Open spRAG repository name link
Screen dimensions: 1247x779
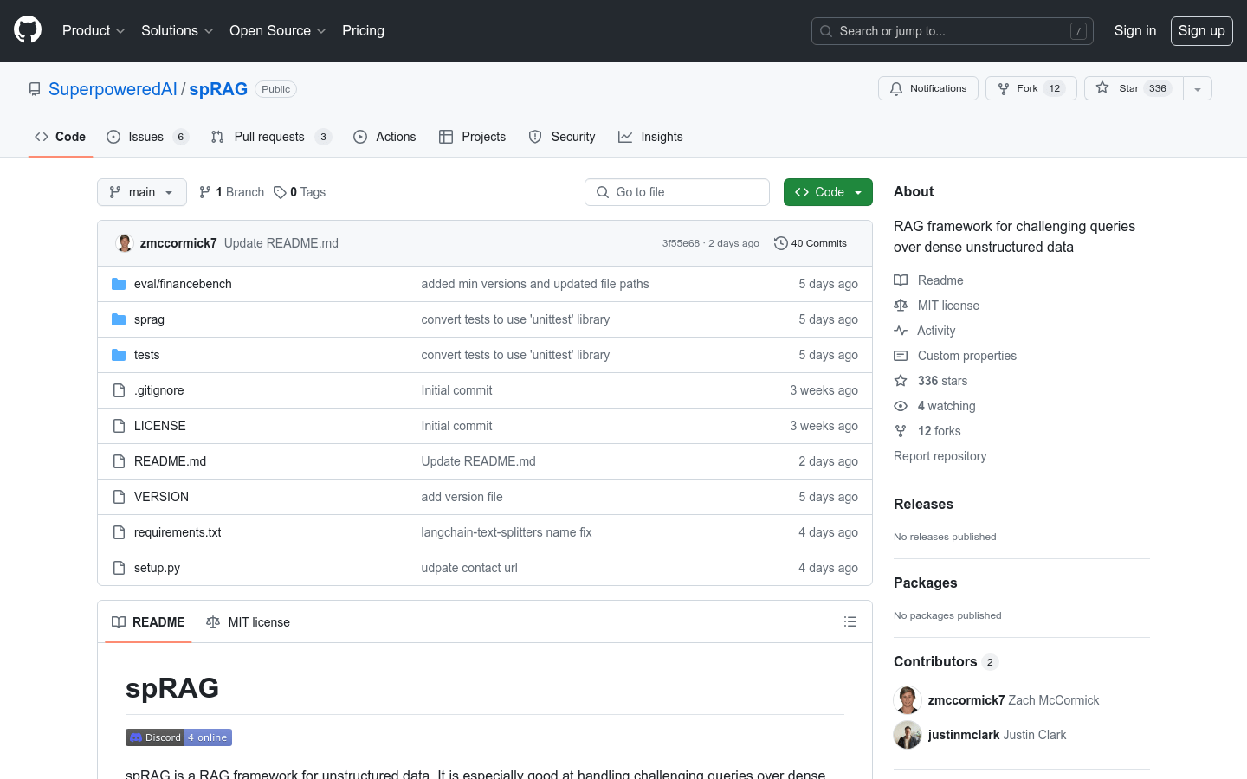pos(218,89)
